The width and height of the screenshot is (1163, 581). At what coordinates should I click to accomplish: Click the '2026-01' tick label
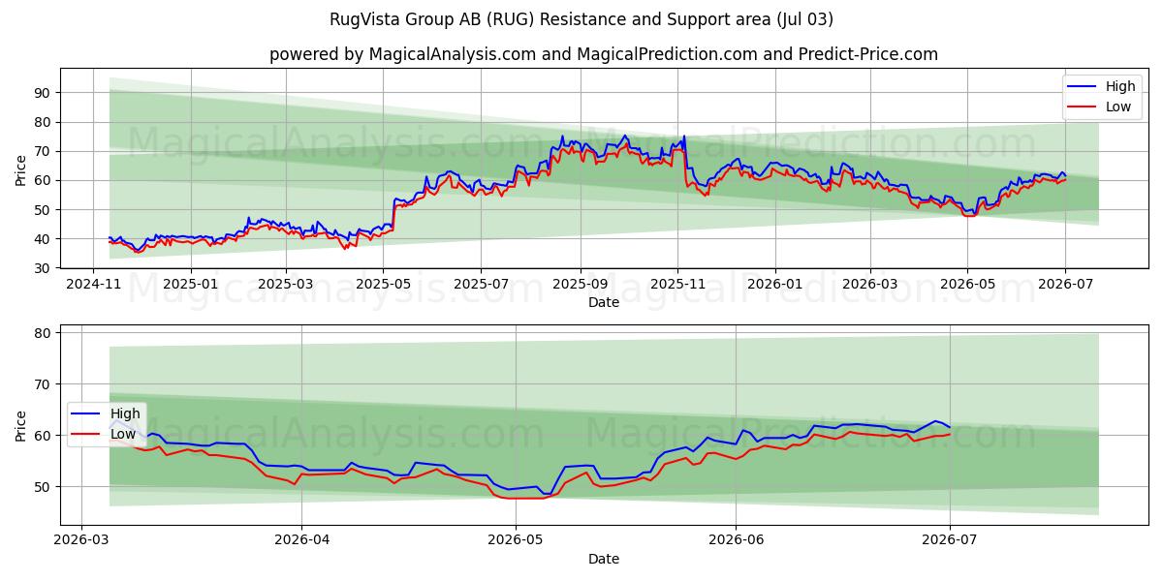pyautogui.click(x=775, y=283)
